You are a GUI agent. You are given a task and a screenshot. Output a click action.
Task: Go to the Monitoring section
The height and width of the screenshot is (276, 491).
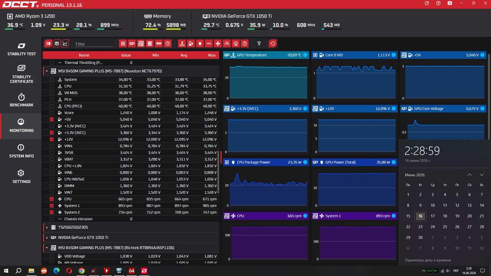point(21,125)
